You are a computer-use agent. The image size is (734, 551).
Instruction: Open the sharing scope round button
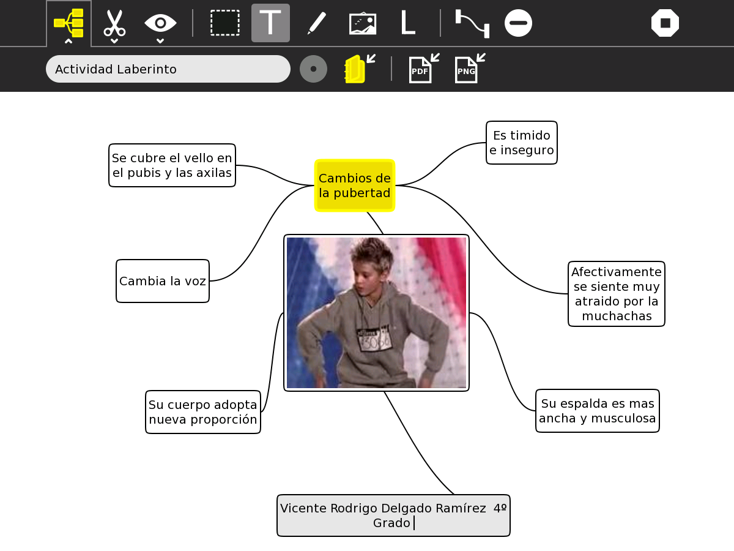(x=313, y=69)
